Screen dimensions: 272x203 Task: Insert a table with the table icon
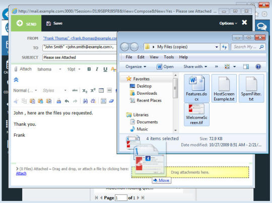coord(101,90)
